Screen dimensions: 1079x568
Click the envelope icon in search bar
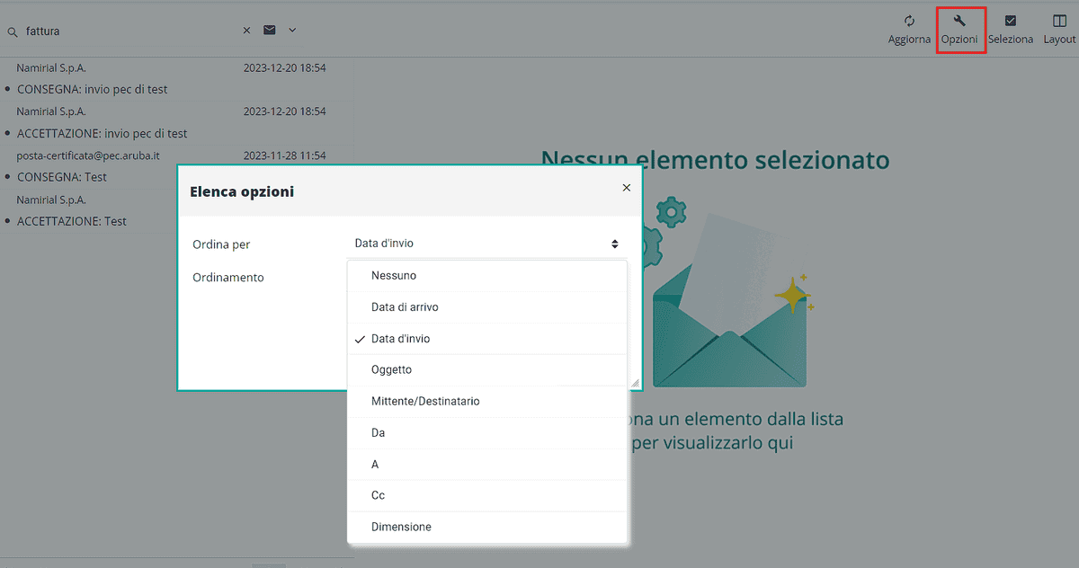269,30
